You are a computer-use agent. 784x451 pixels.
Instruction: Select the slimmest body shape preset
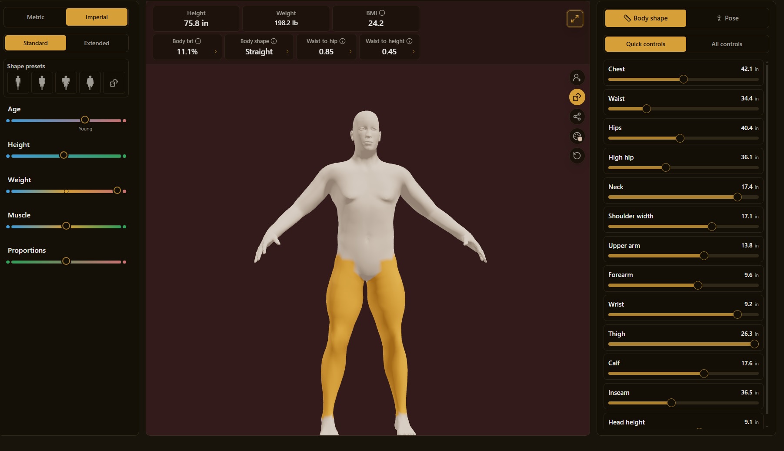tap(18, 83)
